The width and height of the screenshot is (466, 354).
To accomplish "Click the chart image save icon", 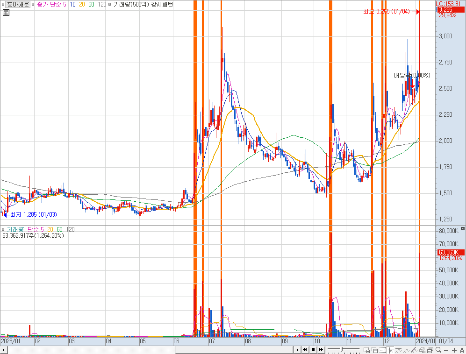I will point(430,350).
